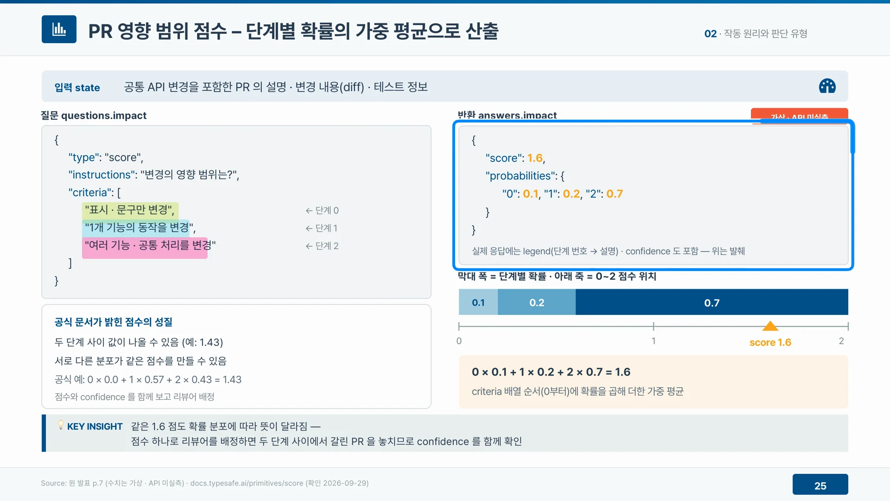
Task: Click the ← 단계 0 annotation
Action: click(x=322, y=211)
